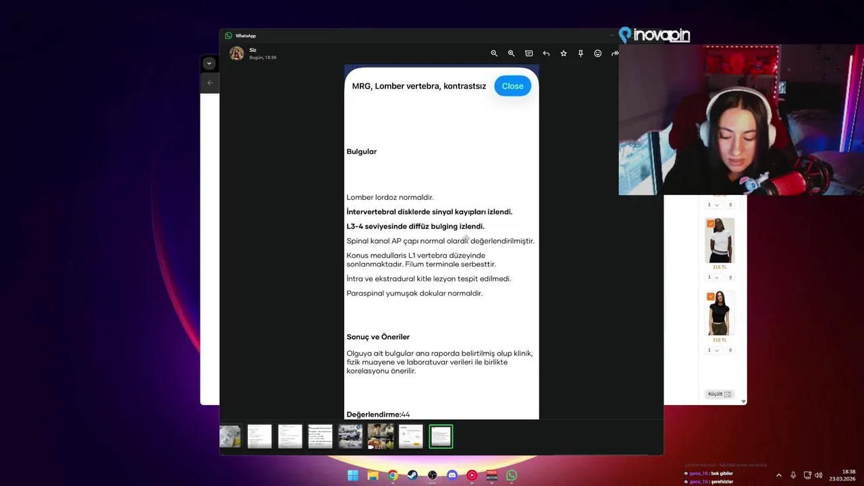Image resolution: width=864 pixels, height=486 pixels.
Task: Click the WhatsApp logo in title bar
Action: click(228, 36)
